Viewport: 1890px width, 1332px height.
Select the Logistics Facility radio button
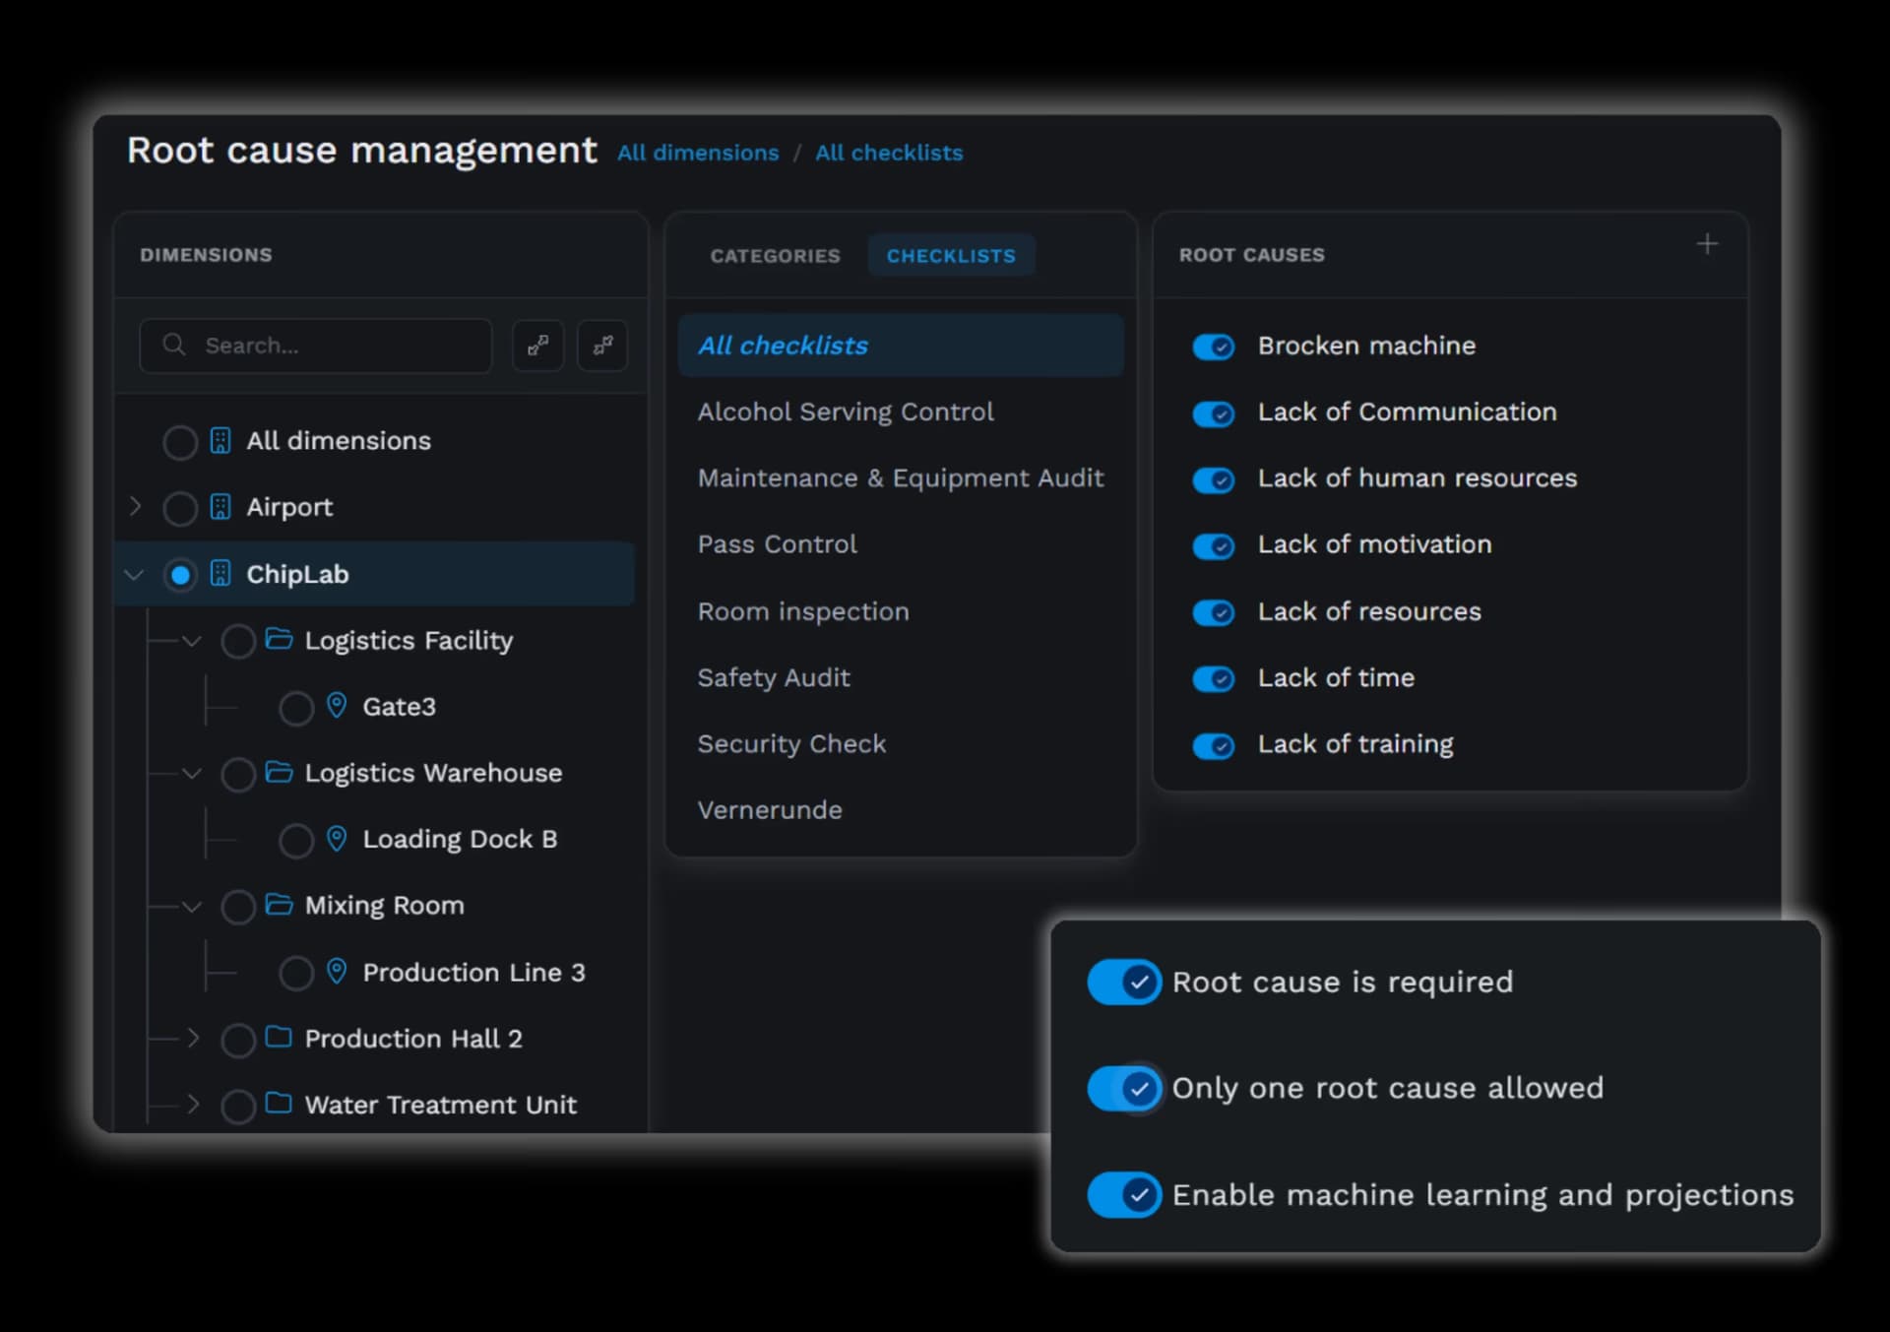[x=238, y=642]
